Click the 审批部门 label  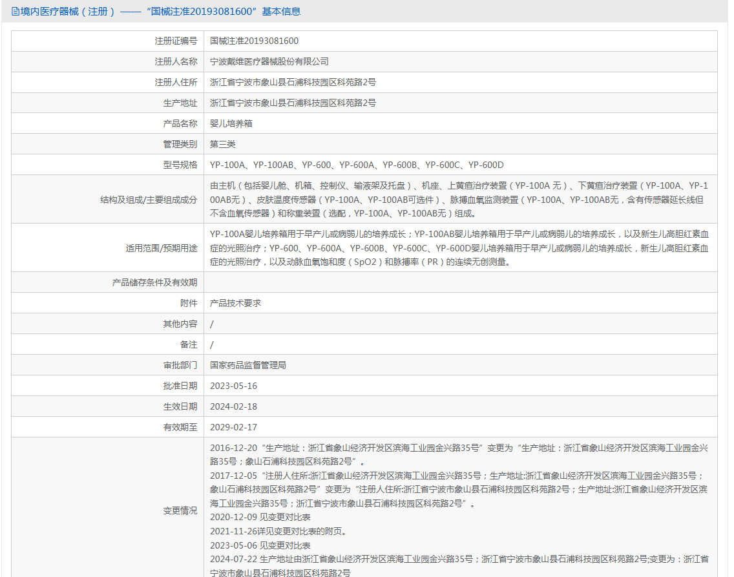[180, 365]
